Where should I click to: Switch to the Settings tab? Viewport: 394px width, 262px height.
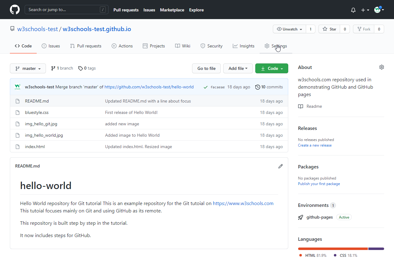click(276, 46)
